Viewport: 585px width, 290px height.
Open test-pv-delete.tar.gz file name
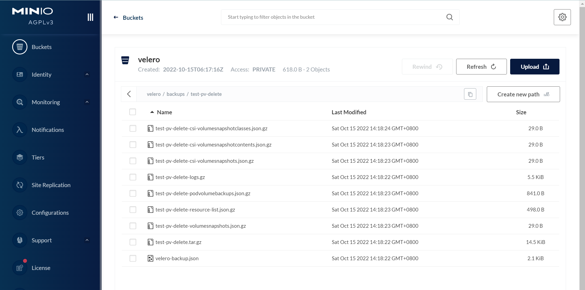178,242
